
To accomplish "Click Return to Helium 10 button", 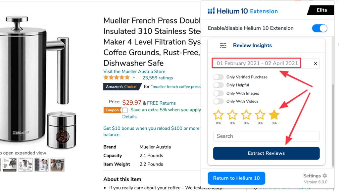I will (236, 178).
